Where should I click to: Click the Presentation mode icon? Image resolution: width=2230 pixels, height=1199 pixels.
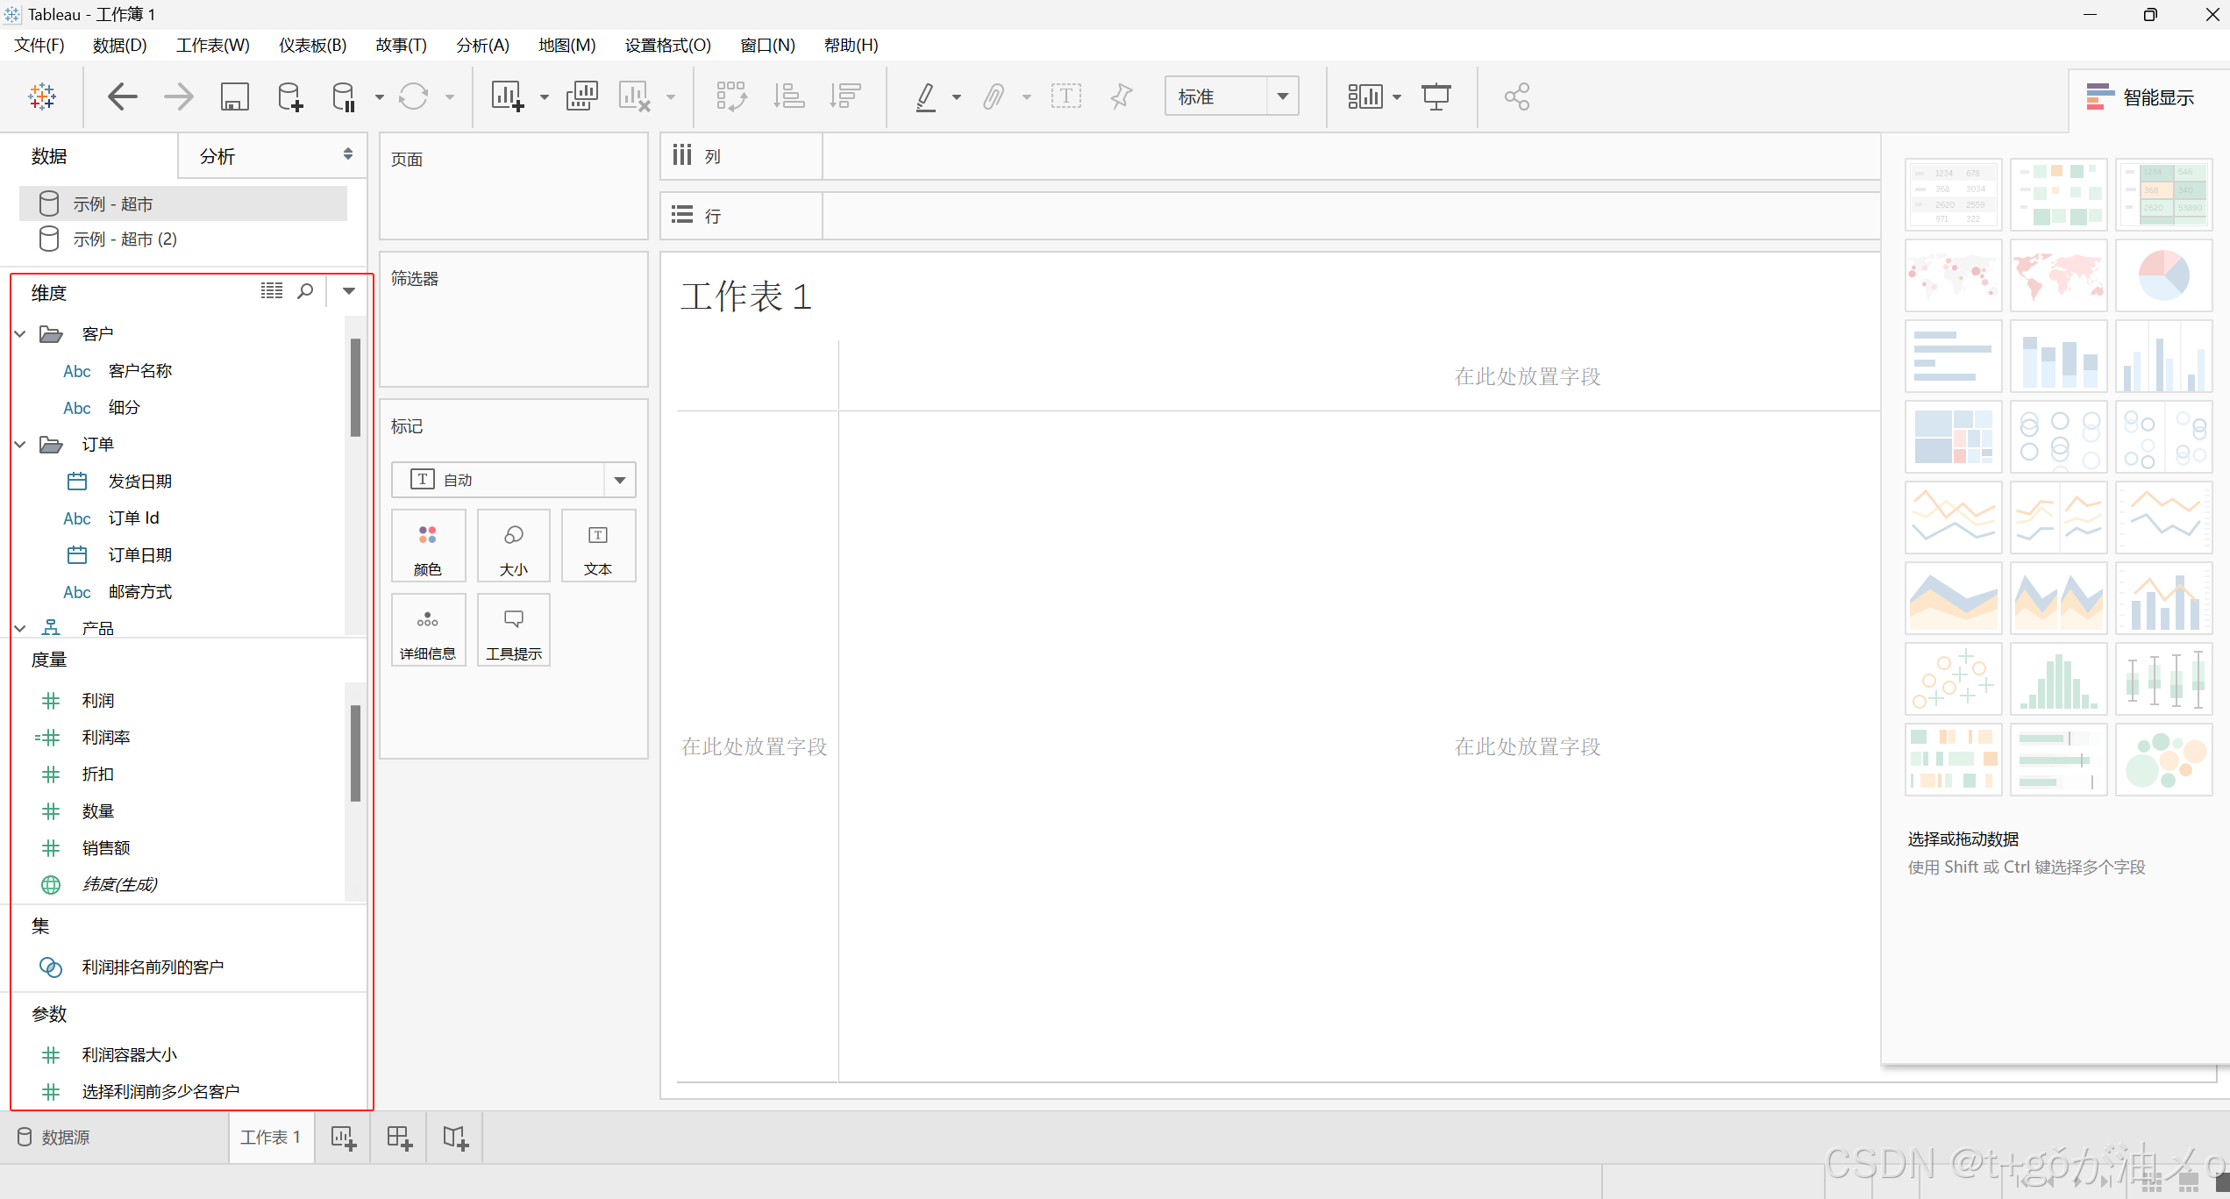point(1436,96)
